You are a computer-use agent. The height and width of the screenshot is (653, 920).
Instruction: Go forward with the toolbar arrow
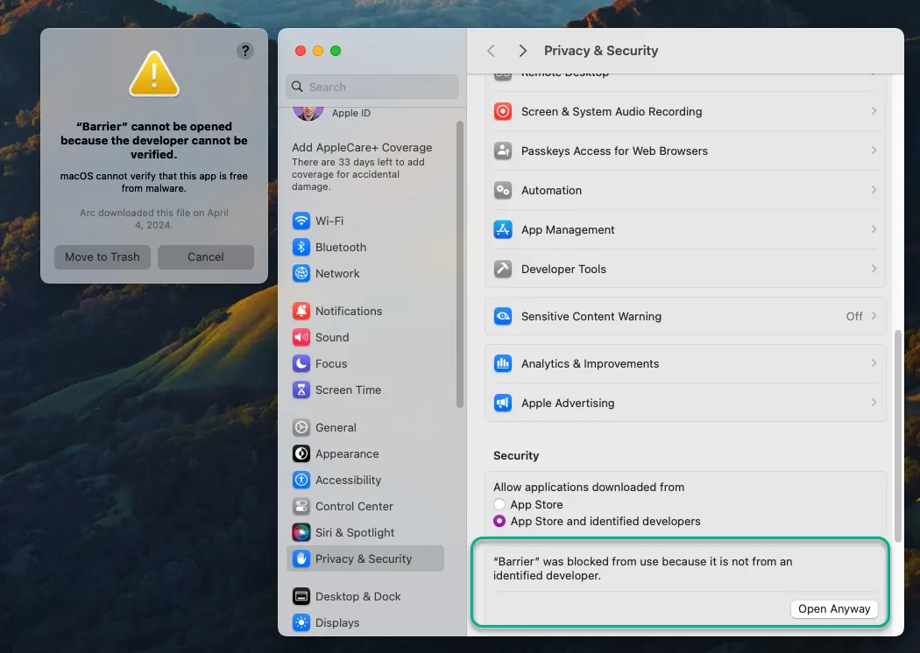[x=522, y=51]
